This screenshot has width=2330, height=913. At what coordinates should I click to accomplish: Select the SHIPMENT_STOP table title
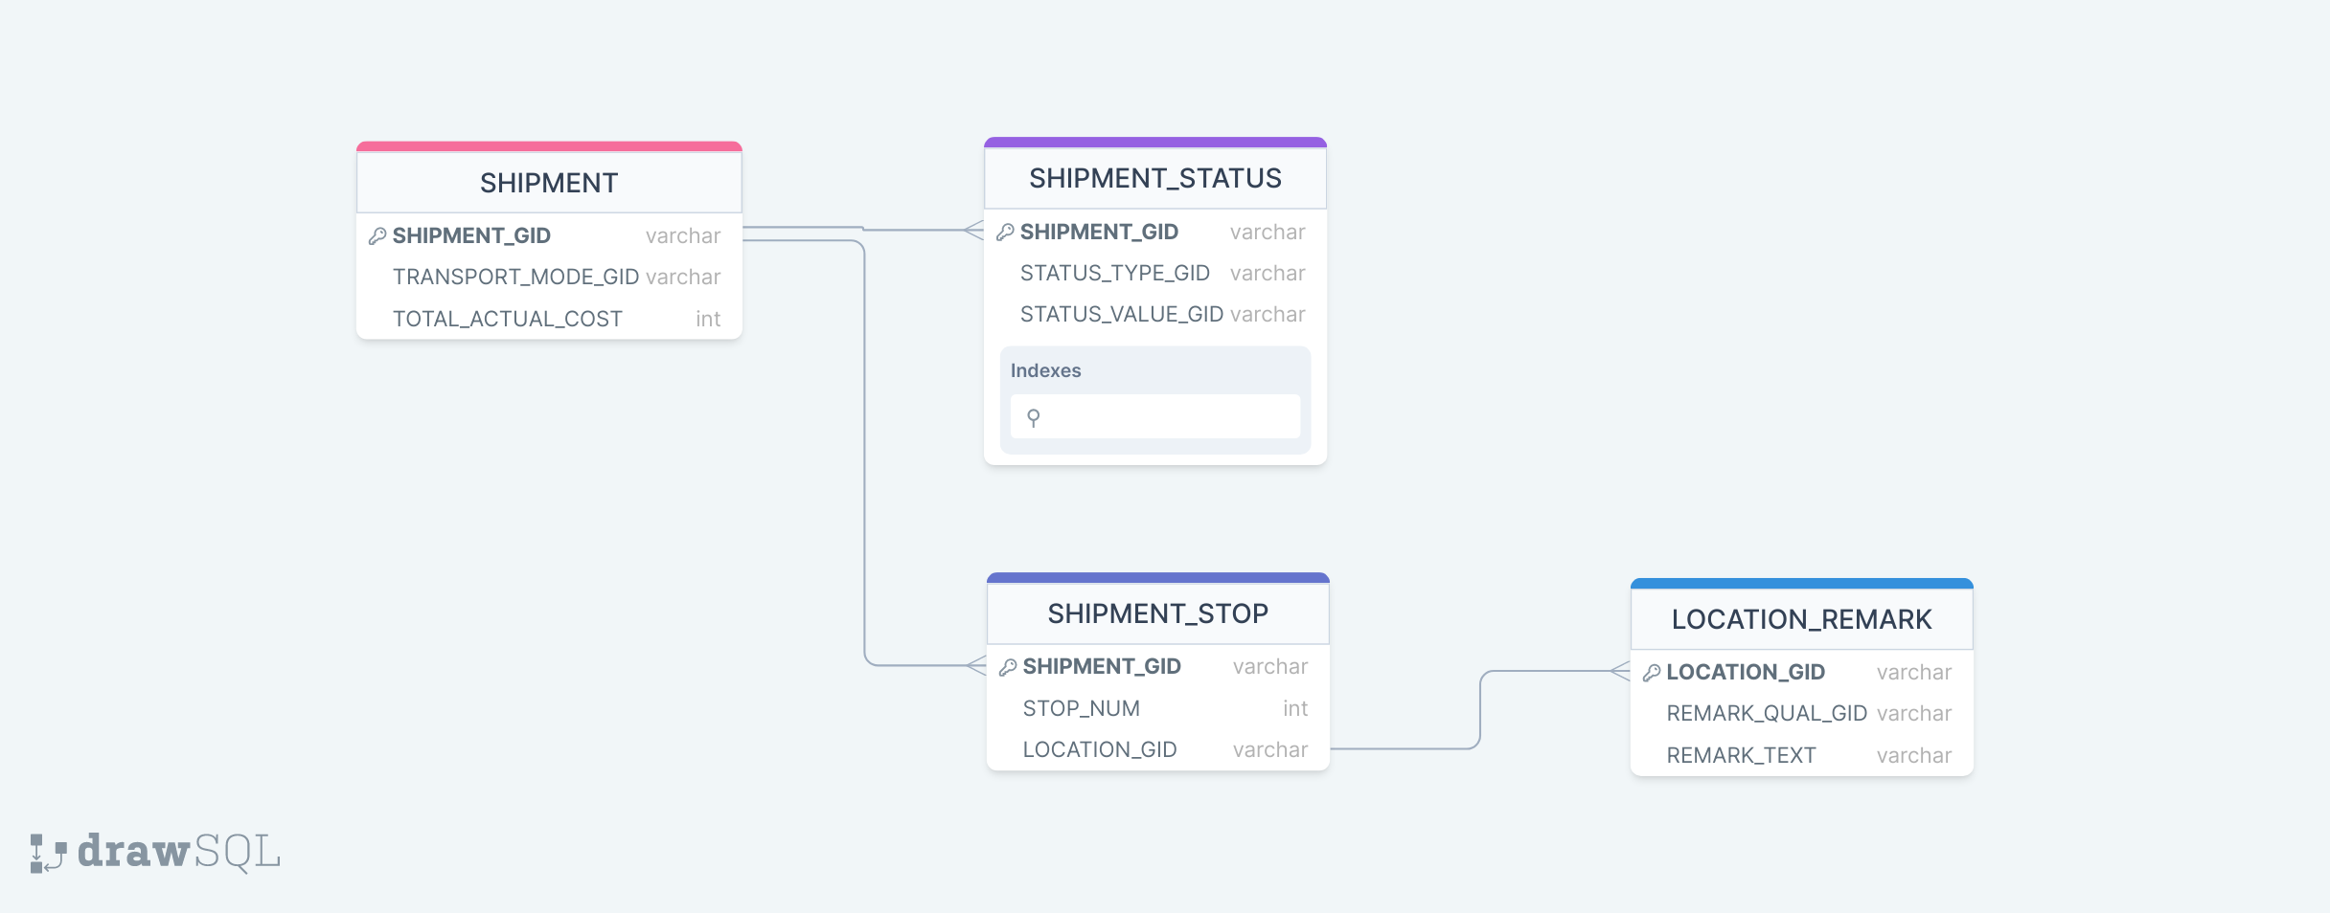(1157, 613)
